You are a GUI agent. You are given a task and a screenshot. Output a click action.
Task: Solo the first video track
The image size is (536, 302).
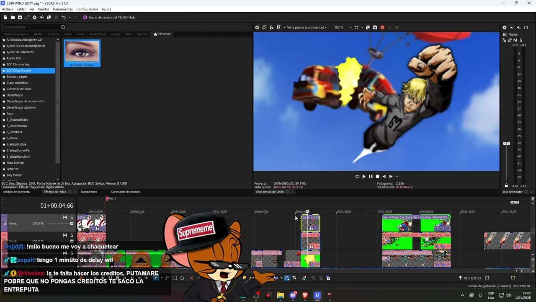[x=72, y=217]
